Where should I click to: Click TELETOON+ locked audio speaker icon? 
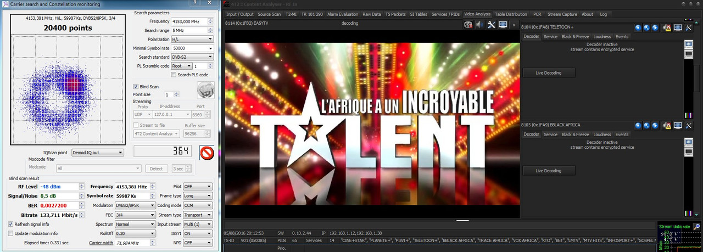pos(667,27)
